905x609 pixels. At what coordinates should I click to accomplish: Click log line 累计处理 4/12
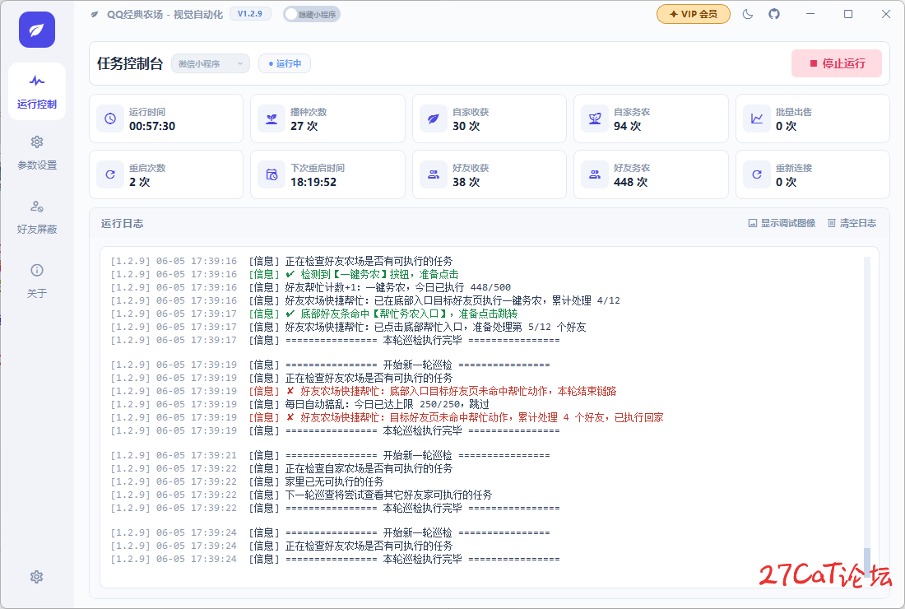click(365, 300)
